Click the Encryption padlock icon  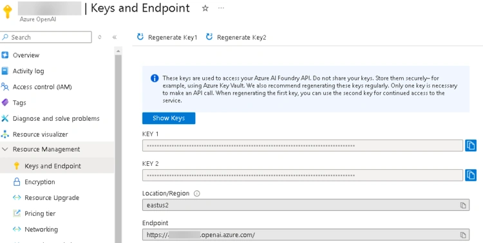pos(17,182)
